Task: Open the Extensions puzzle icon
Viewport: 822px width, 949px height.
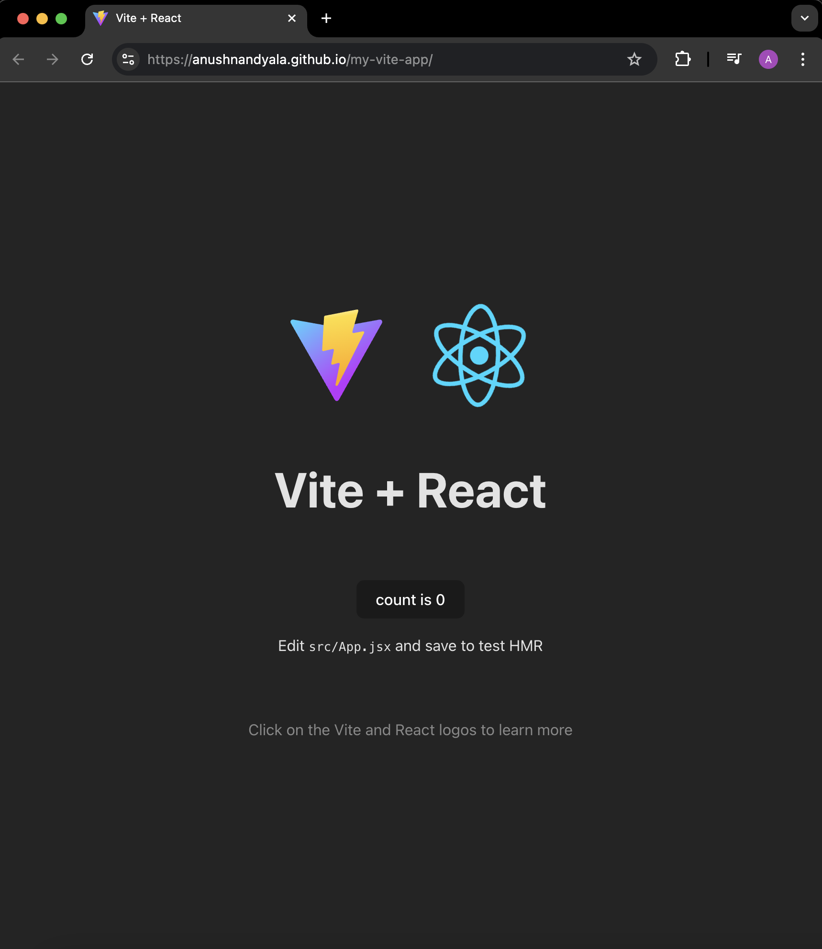Action: 683,59
